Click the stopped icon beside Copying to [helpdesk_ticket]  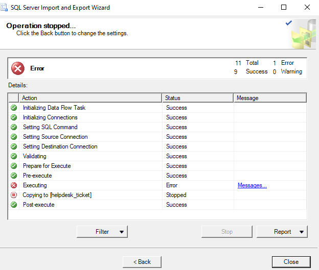tap(14, 195)
